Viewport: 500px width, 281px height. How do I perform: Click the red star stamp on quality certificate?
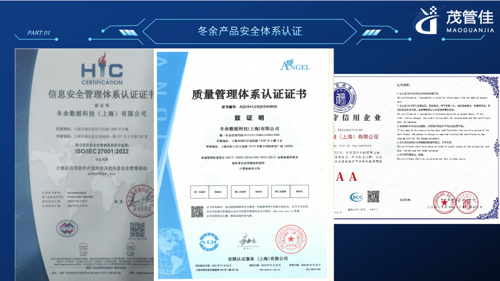291,239
